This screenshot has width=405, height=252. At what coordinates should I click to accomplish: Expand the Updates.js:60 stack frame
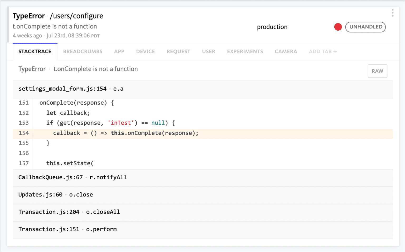(x=55, y=195)
